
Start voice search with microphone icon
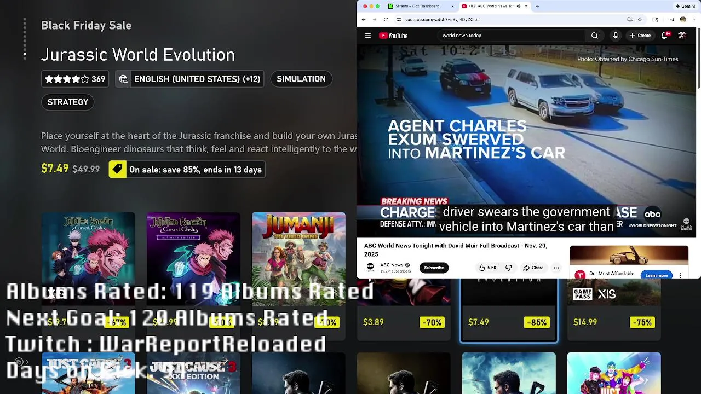pyautogui.click(x=616, y=36)
